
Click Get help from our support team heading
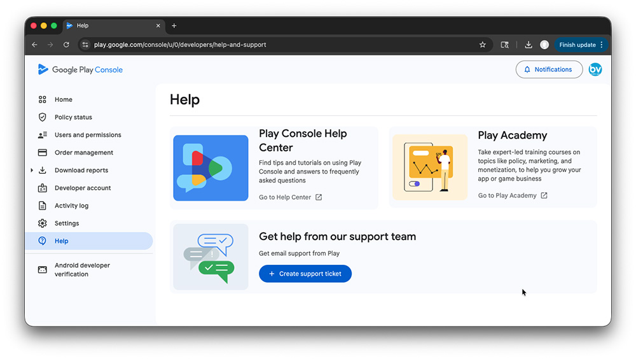coord(337,236)
